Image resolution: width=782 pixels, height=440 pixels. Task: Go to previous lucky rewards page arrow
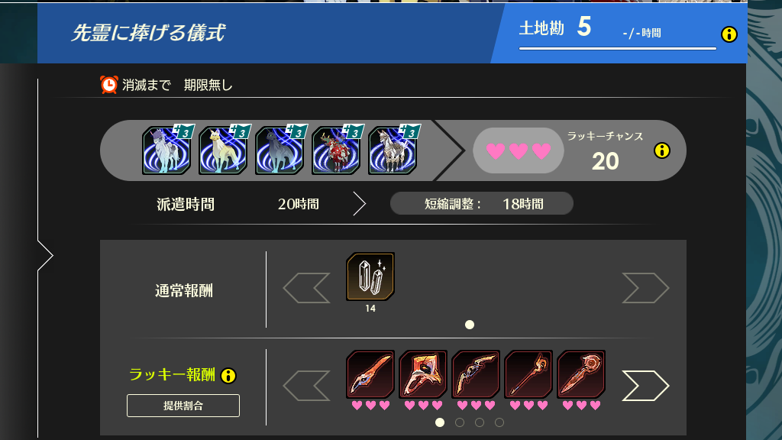point(306,386)
